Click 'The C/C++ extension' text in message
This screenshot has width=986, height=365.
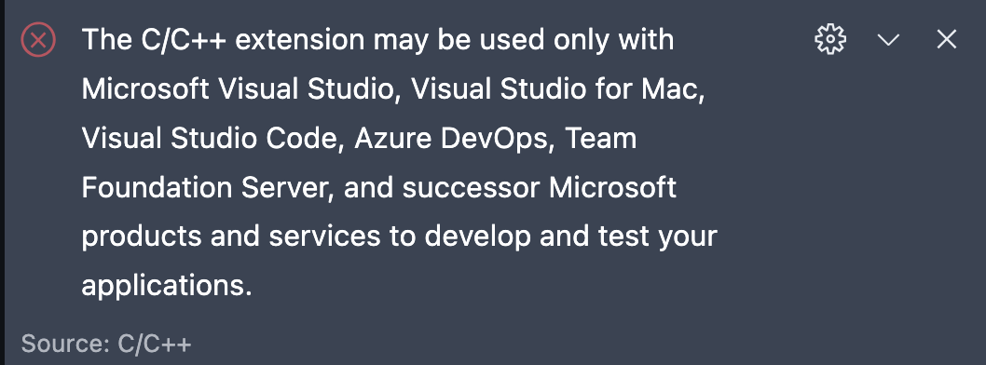pyautogui.click(x=224, y=40)
